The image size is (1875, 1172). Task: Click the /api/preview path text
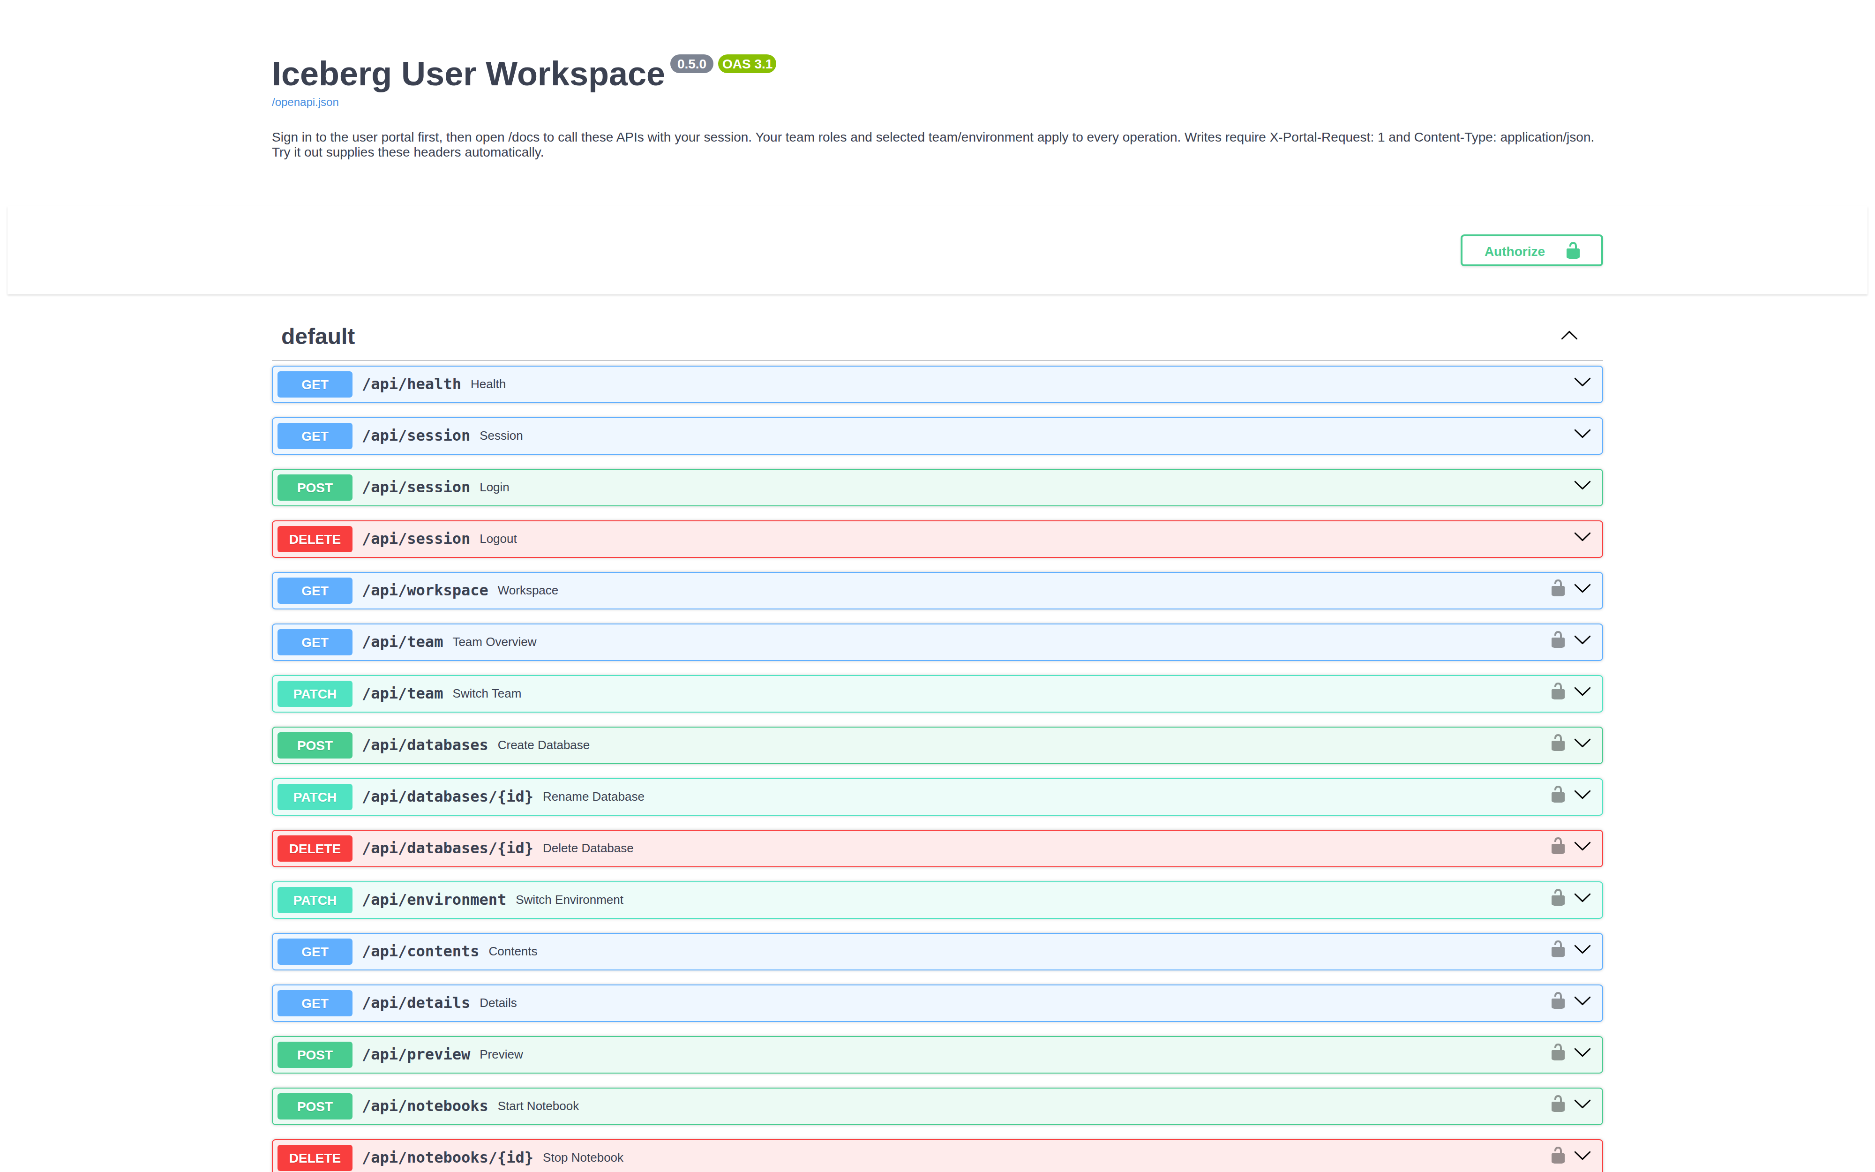(416, 1054)
